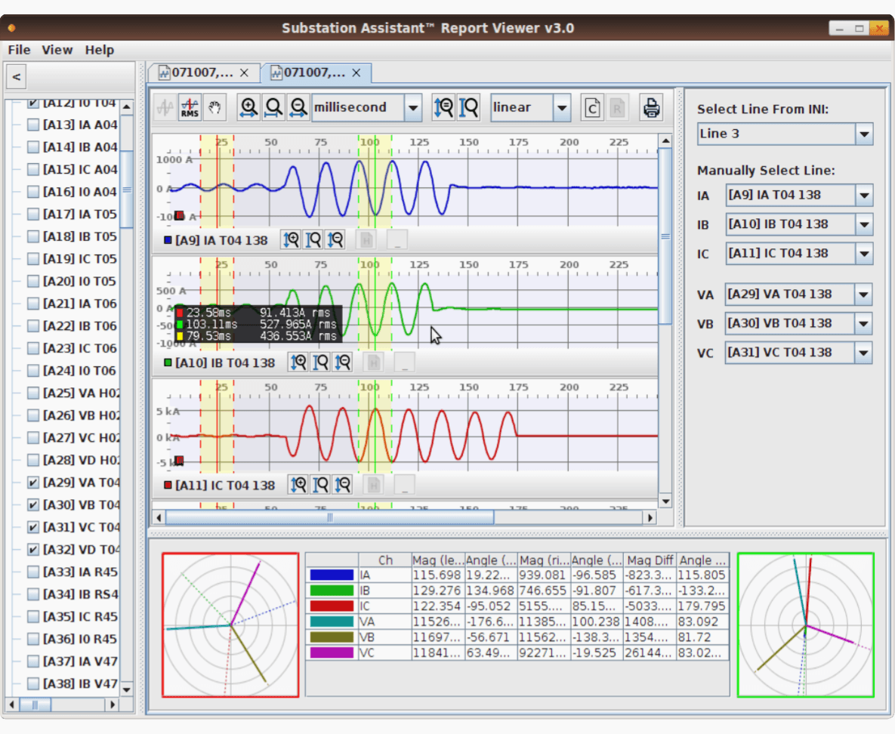Uncheck the [A31] VC T04 checkbox
The width and height of the screenshot is (895, 734).
33,527
